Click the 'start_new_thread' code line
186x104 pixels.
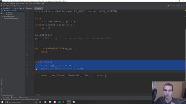(x=74, y=75)
